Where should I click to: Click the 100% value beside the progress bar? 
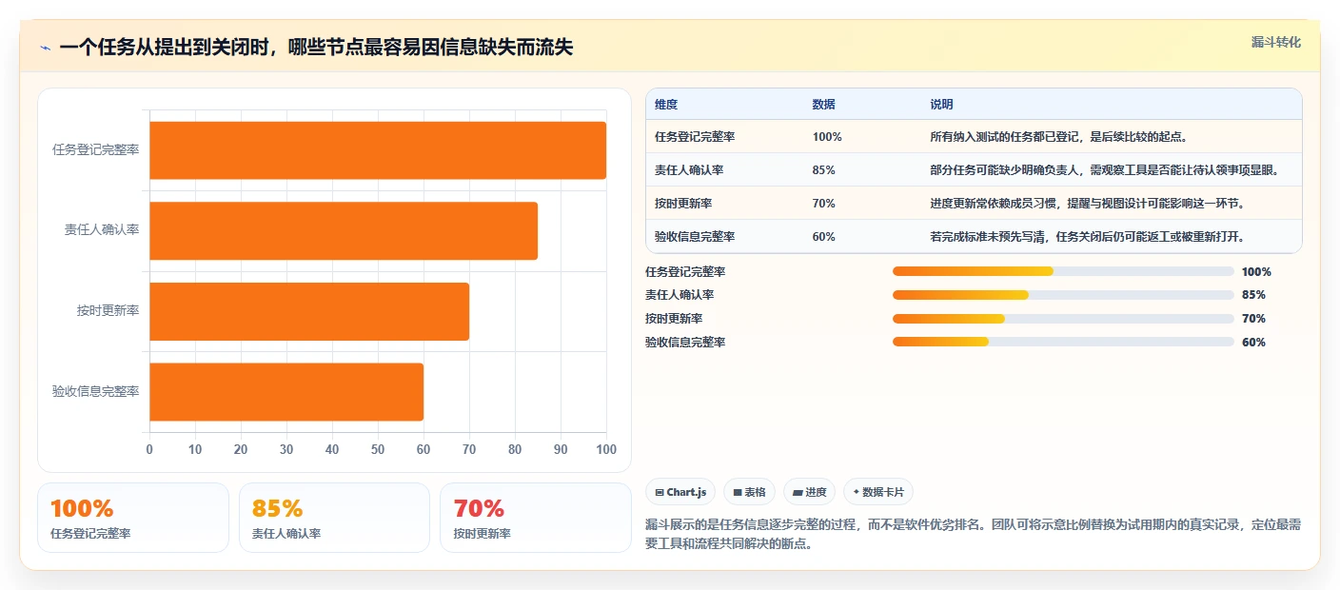[x=1256, y=271]
